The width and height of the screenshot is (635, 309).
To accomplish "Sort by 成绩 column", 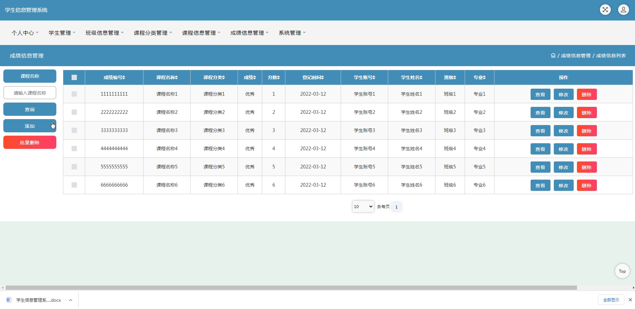I will [250, 77].
